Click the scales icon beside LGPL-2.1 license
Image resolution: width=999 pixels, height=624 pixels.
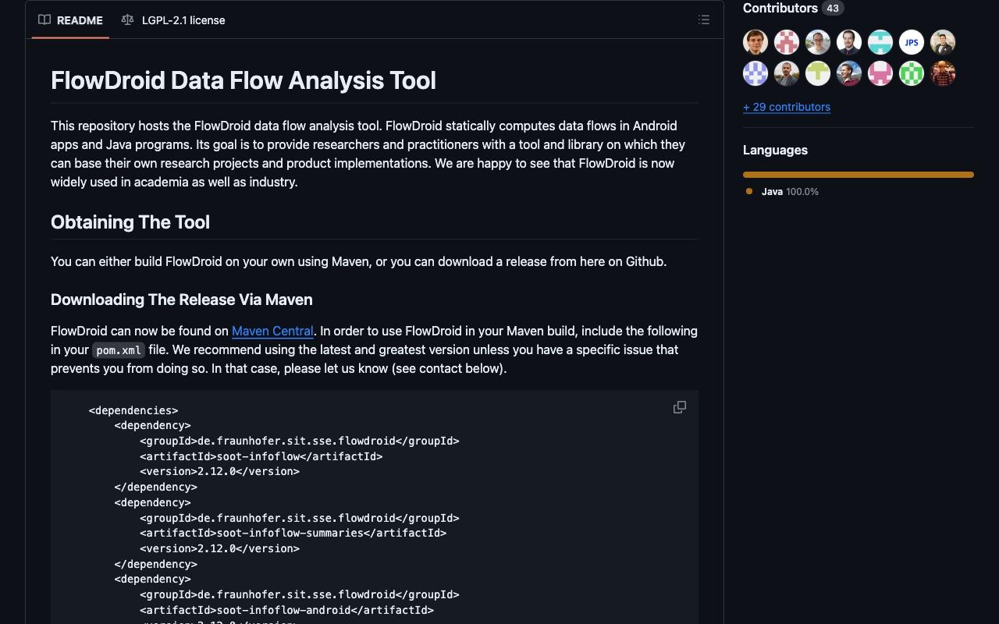[x=128, y=20]
